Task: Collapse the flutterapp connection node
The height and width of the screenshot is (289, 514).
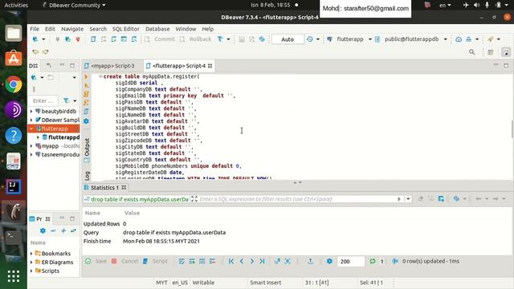Action: click(x=31, y=128)
